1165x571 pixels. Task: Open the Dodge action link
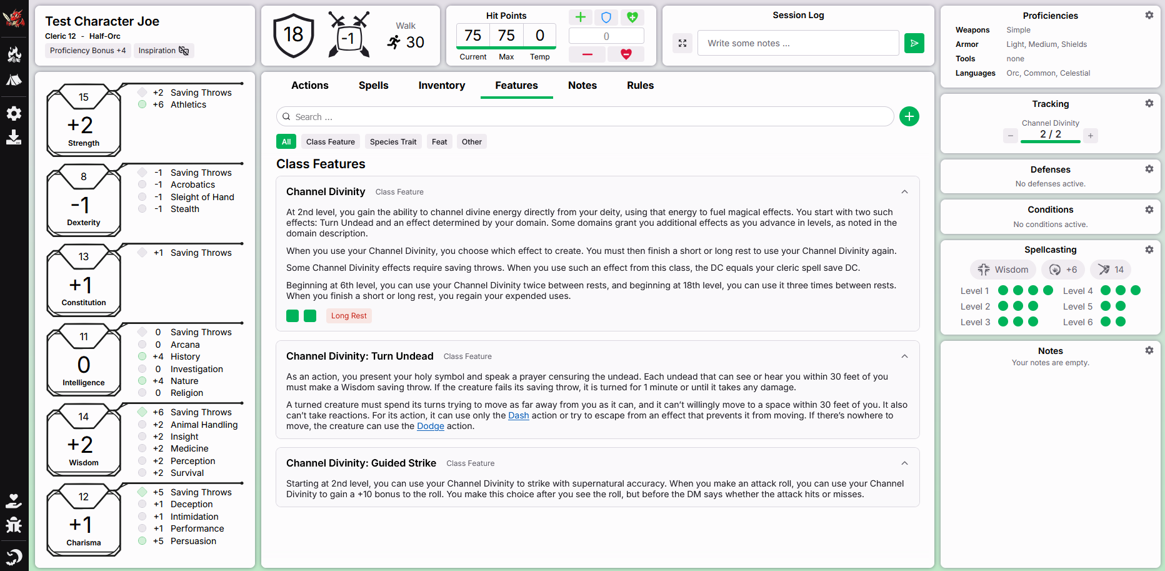click(431, 427)
